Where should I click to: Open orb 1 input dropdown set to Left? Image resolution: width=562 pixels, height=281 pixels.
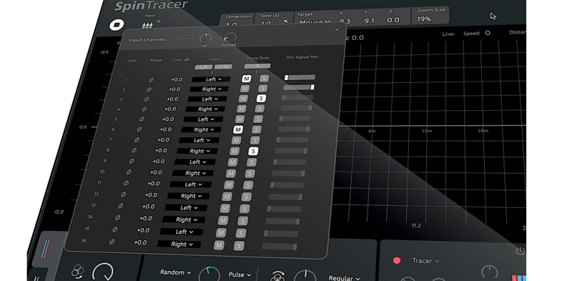pos(211,79)
